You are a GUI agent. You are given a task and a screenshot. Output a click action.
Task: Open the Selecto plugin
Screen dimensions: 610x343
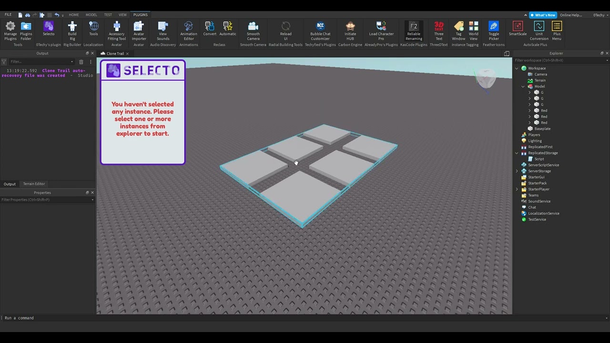point(49,29)
